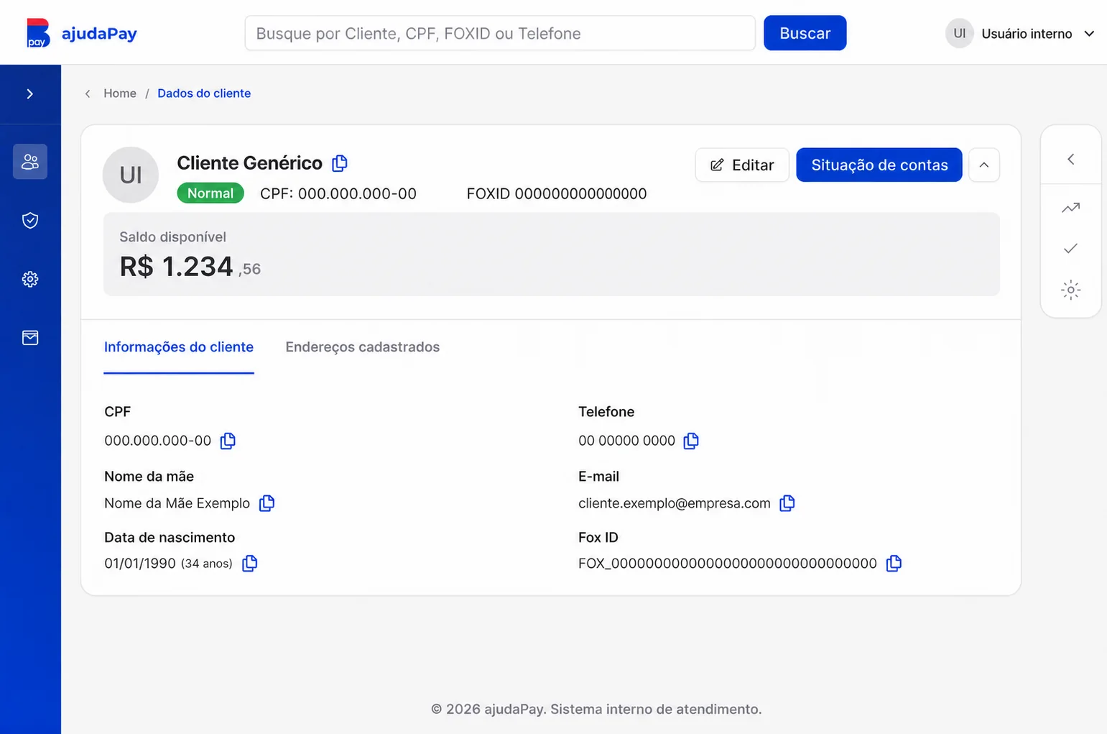Click the UI avatar next to Usuário interno
This screenshot has width=1107, height=734.
point(959,33)
